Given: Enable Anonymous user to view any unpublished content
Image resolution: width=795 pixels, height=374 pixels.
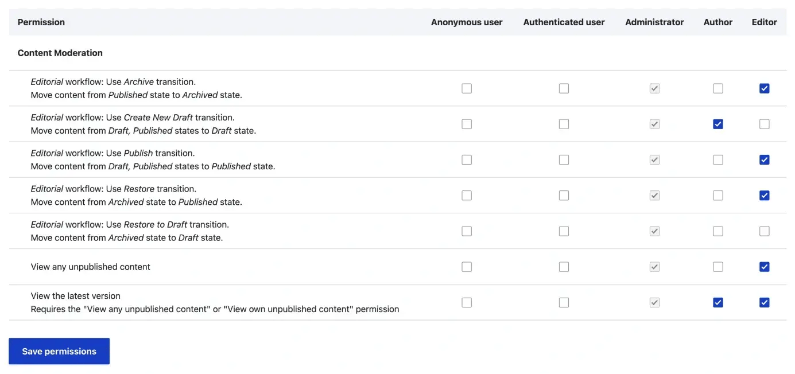Looking at the screenshot, I should pyautogui.click(x=467, y=267).
